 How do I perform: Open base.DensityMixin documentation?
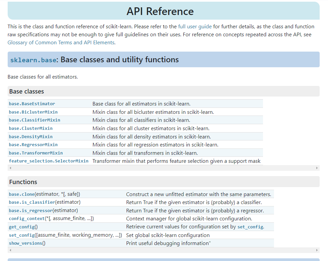[x=31, y=137]
